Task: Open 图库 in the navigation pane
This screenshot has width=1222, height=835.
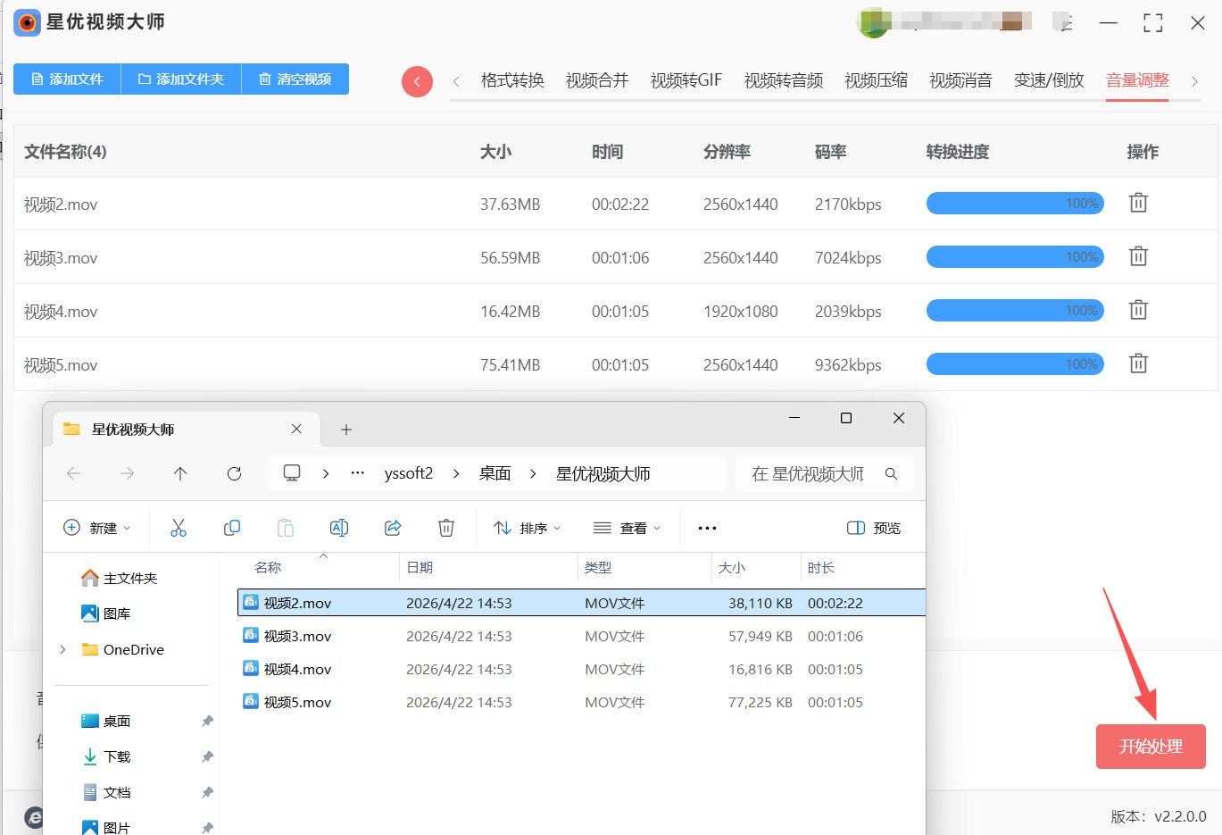Action: click(105, 614)
